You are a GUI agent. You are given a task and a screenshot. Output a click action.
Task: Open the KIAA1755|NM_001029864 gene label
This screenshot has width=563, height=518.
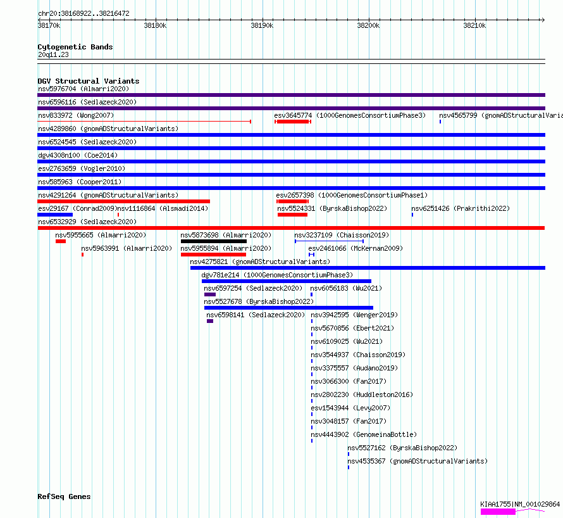(x=520, y=504)
